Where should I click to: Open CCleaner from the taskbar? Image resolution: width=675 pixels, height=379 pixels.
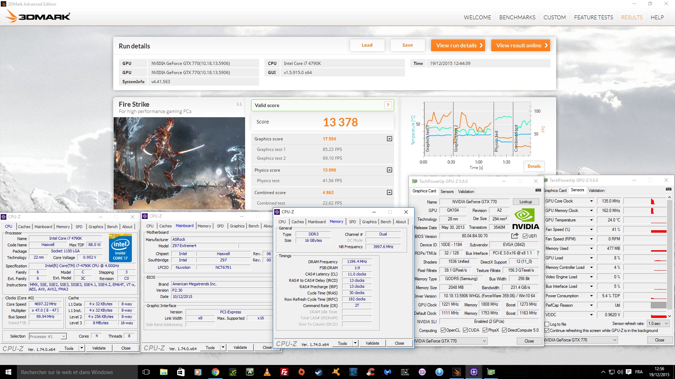pyautogui.click(x=370, y=372)
